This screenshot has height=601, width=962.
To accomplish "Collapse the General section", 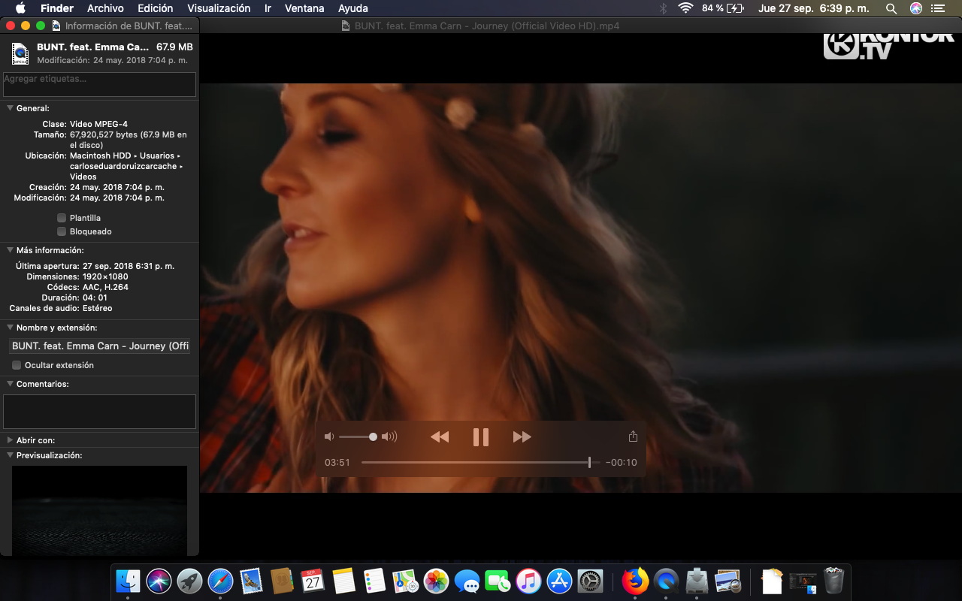I will tap(10, 108).
